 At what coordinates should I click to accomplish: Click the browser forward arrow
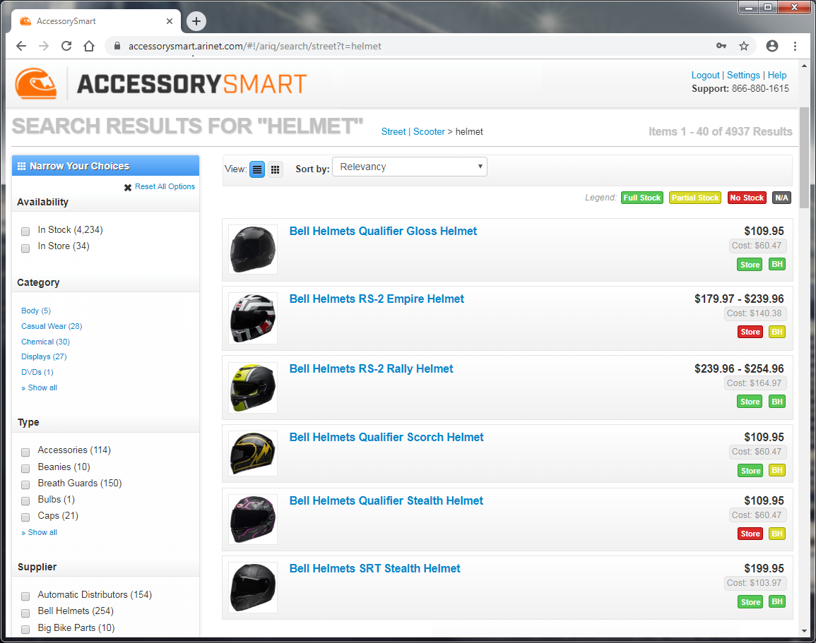coord(44,46)
